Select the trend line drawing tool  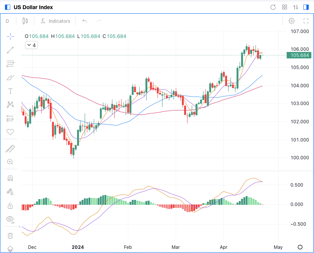(10, 50)
